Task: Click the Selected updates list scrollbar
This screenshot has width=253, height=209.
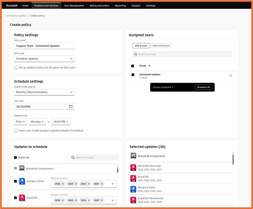Action: [x=233, y=159]
